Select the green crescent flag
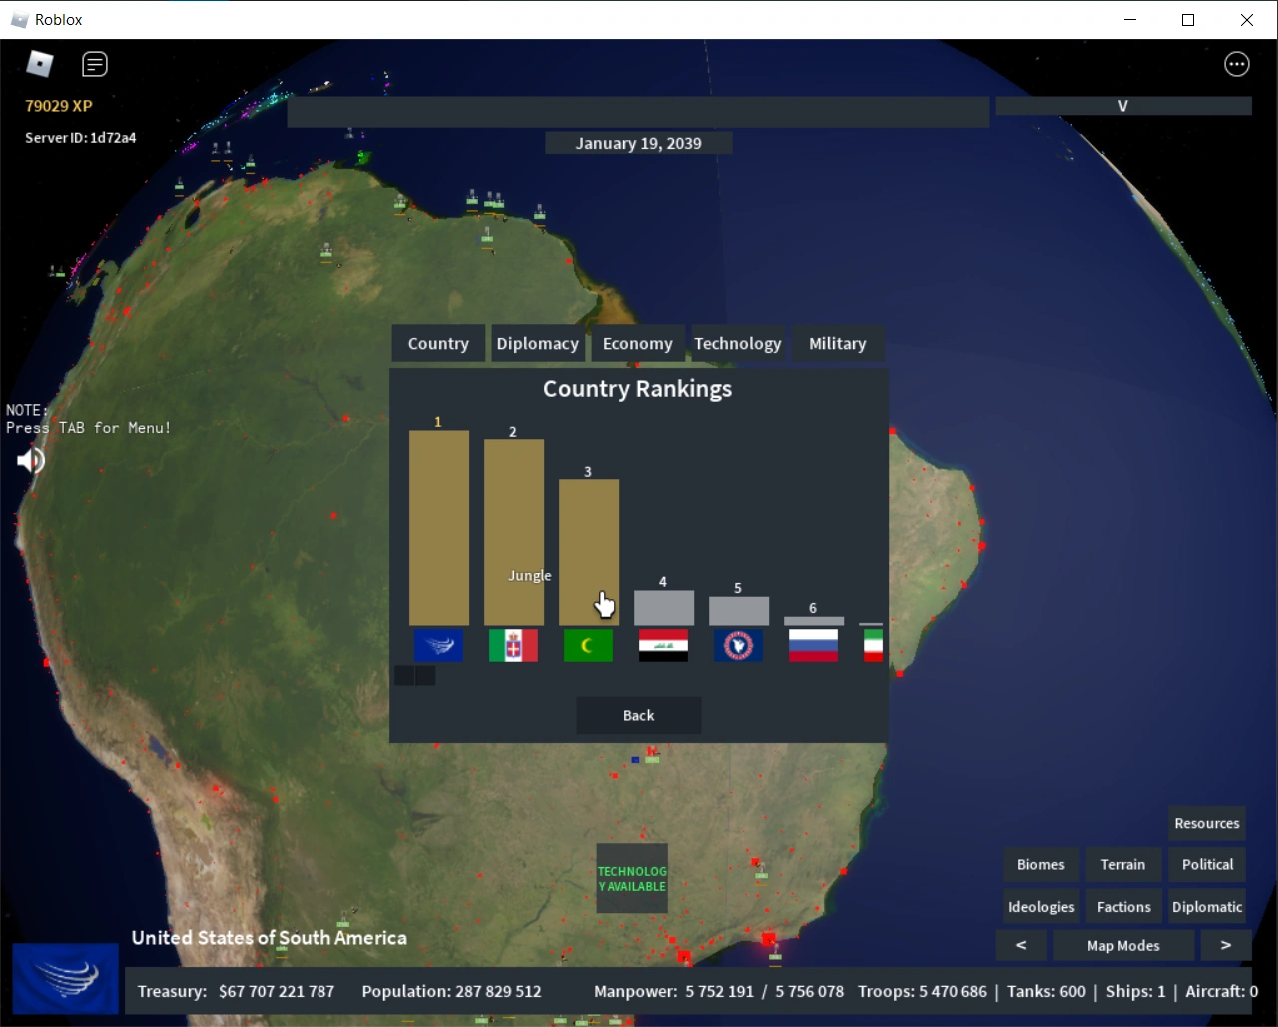 (x=588, y=645)
